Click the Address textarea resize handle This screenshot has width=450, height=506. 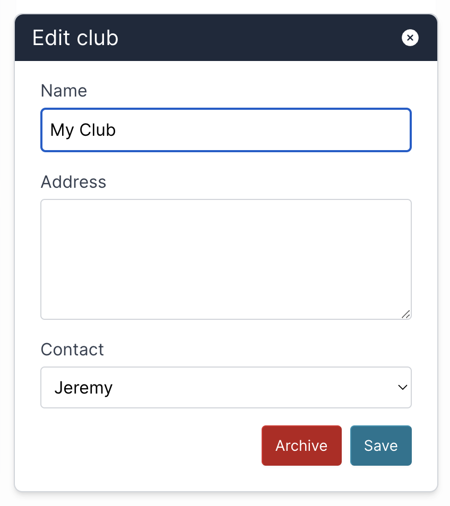[406, 314]
